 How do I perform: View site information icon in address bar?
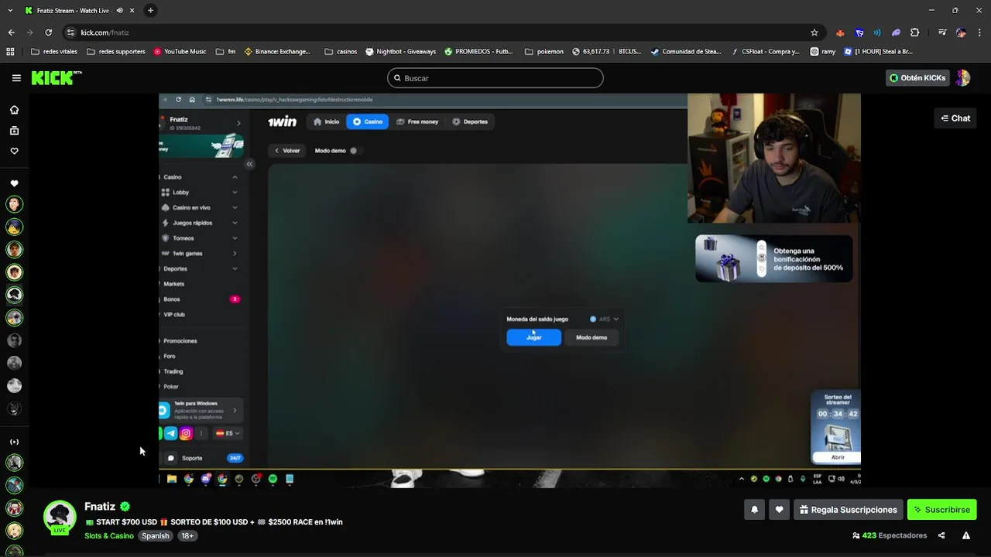coord(70,32)
